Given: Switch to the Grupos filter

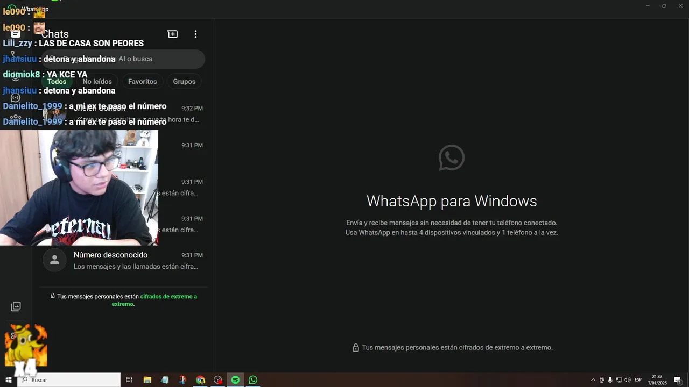Looking at the screenshot, I should point(184,82).
